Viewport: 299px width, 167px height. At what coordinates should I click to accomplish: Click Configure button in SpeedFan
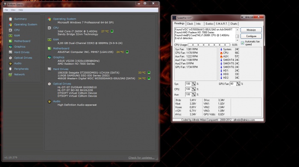click(251, 36)
